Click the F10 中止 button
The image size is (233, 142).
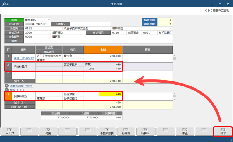(x=185, y=132)
